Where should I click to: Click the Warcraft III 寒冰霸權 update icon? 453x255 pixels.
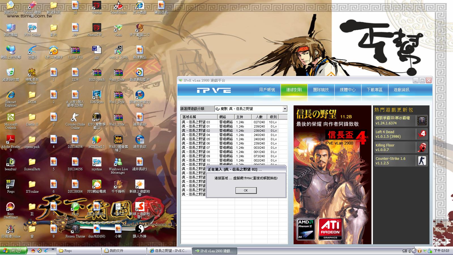422,121
